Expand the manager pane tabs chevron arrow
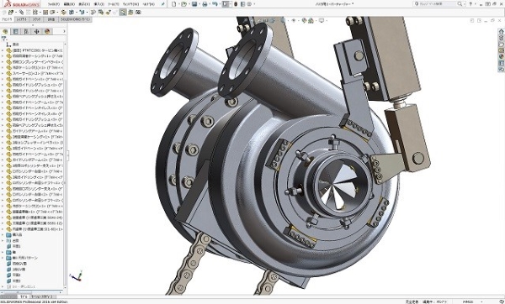Viewport: 505px width, 304px height. coord(65,32)
